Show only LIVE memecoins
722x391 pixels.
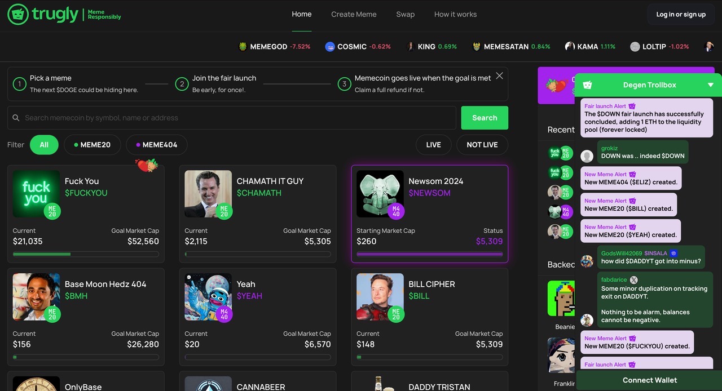433,145
